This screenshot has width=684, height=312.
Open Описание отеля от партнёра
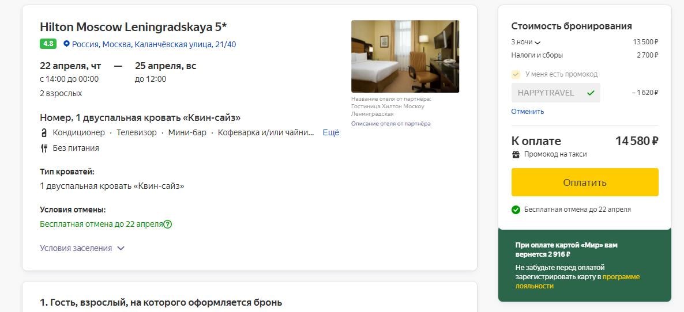pos(390,124)
